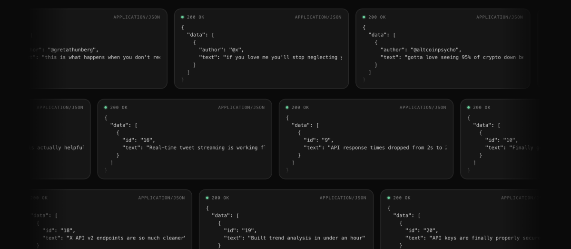
Task: Click the green status dot in the id 10 card
Action: coord(469,108)
